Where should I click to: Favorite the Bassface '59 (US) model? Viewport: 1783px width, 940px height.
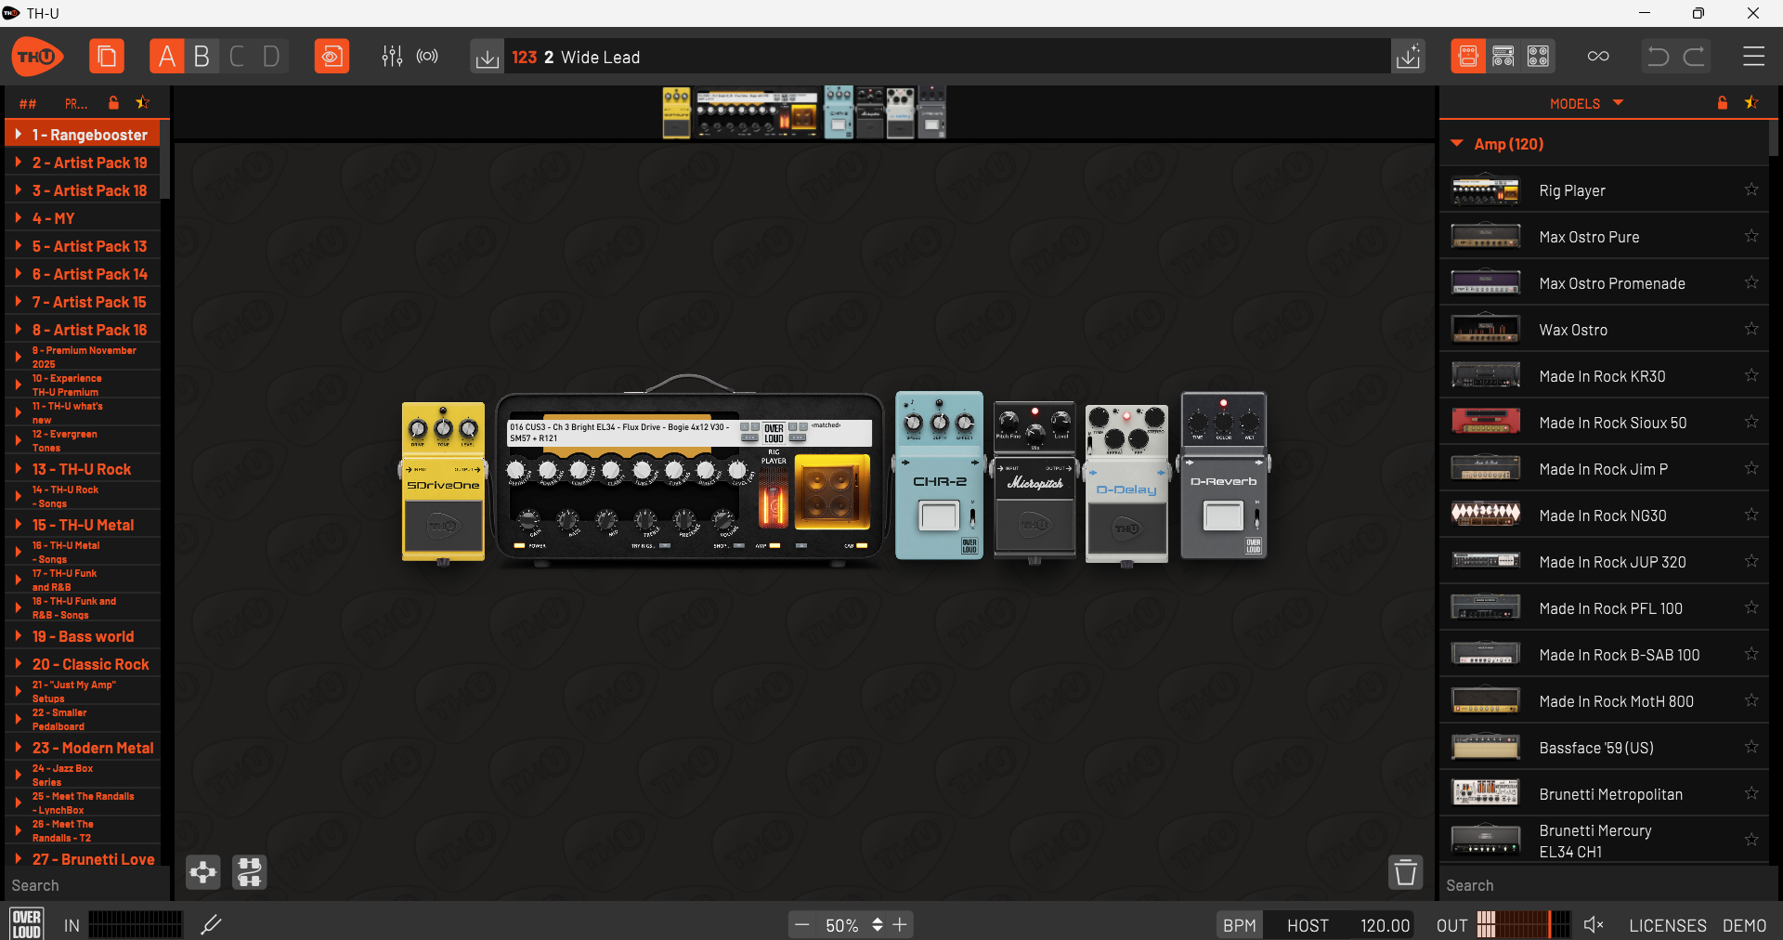(1751, 747)
